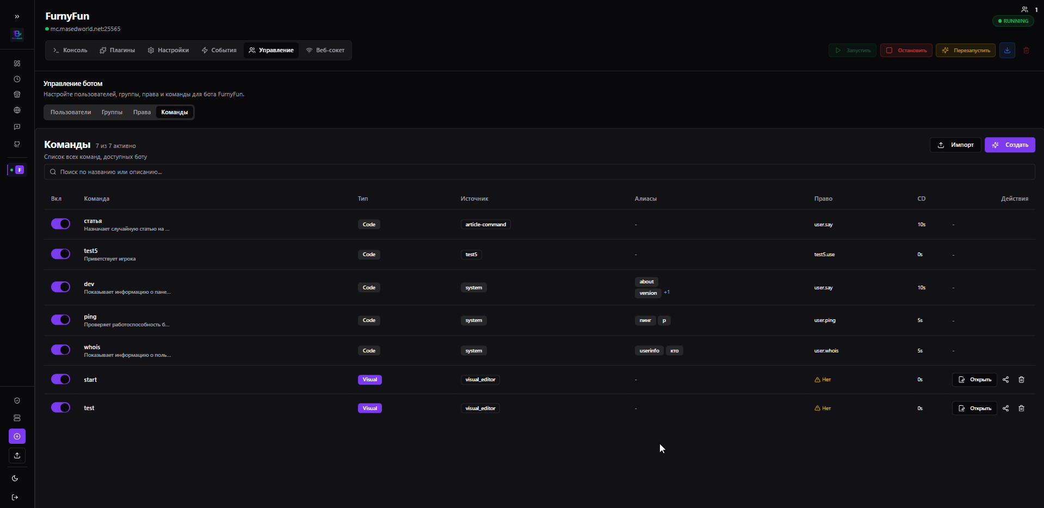
Task: Expand the sidebar with the double-chevron icon
Action: 17,17
